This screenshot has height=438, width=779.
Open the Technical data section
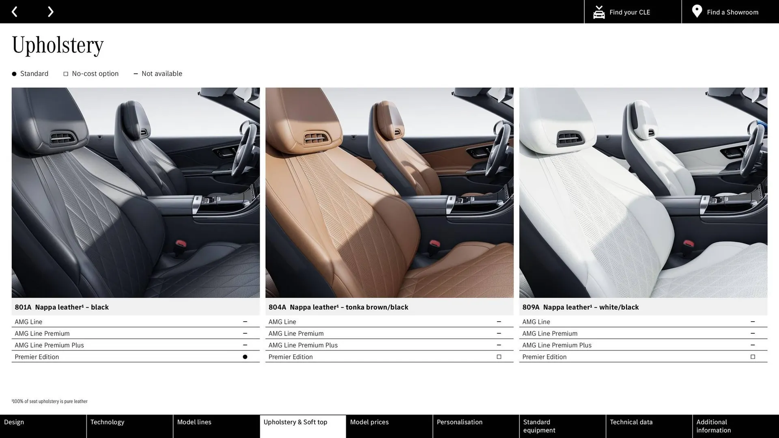click(x=631, y=422)
